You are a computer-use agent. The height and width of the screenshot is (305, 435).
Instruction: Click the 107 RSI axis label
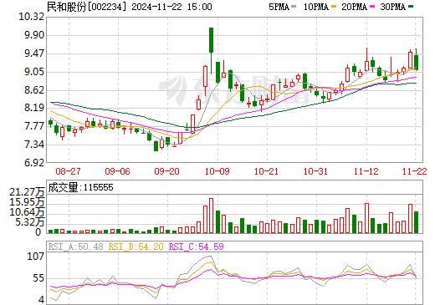click(35, 257)
